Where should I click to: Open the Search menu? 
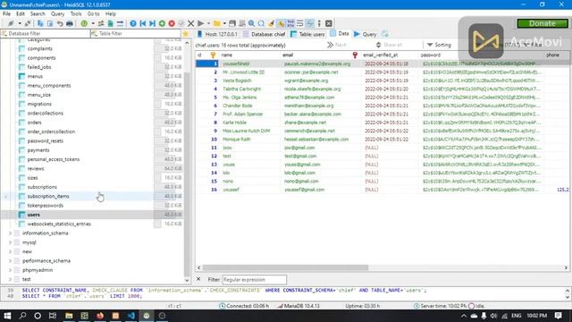tap(38, 14)
